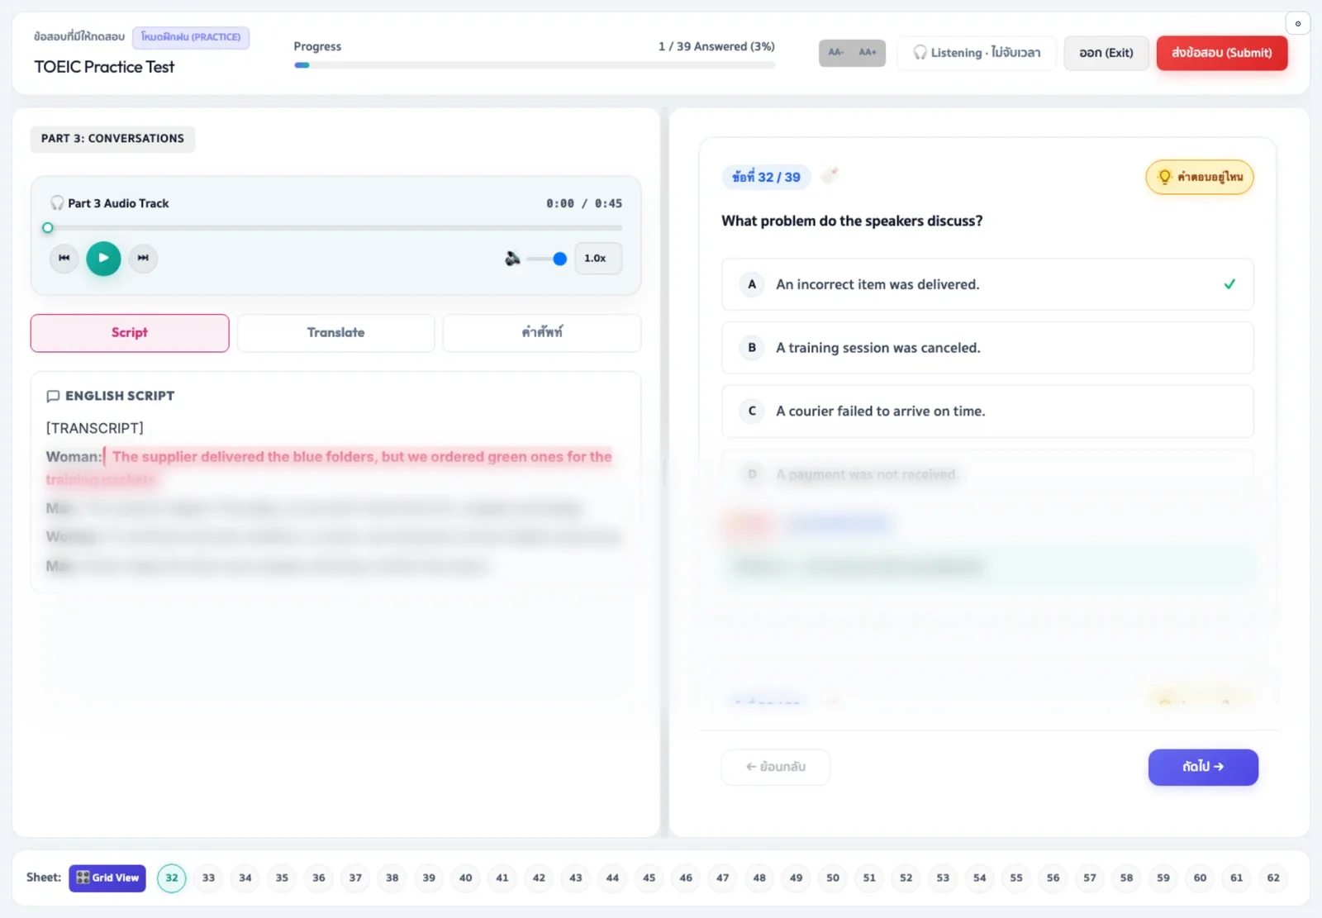Adjust the volume slider handle
The height and width of the screenshot is (918, 1322).
pyautogui.click(x=559, y=259)
